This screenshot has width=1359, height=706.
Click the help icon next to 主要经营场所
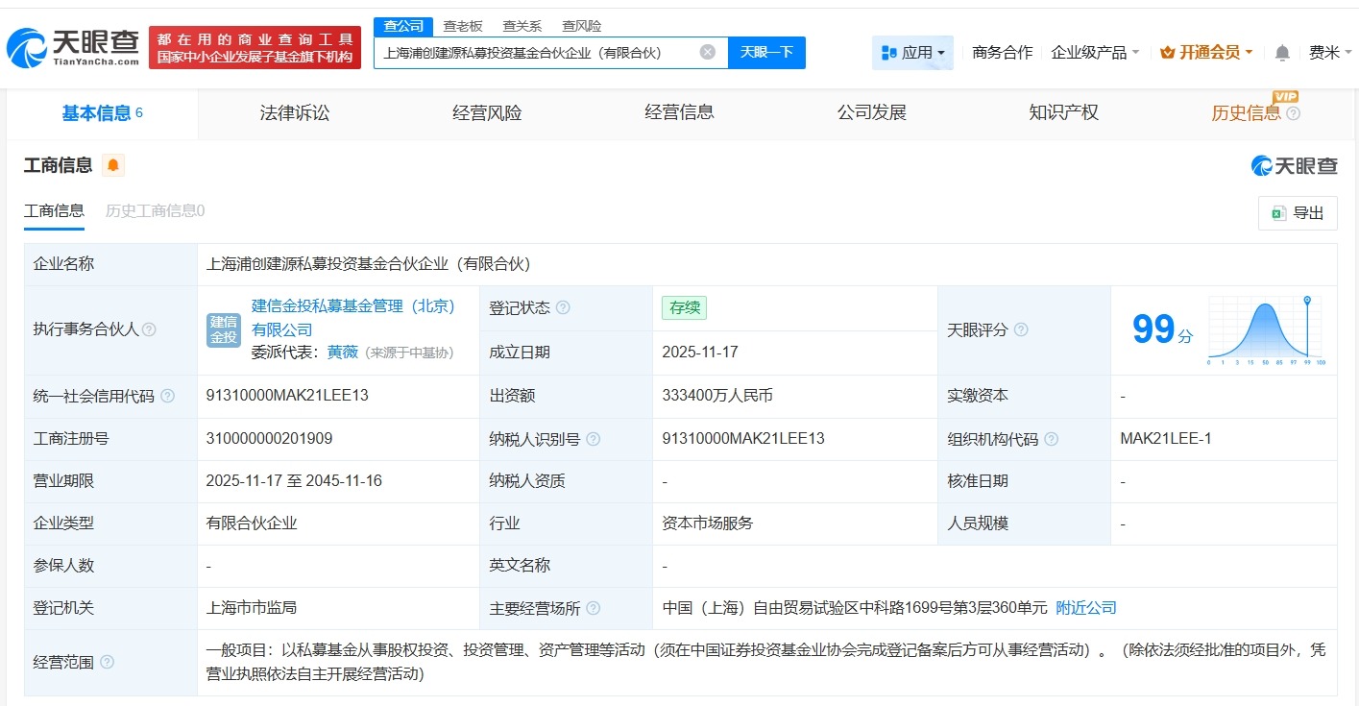click(x=594, y=607)
